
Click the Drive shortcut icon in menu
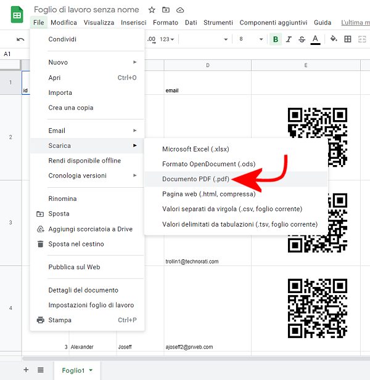coord(40,229)
